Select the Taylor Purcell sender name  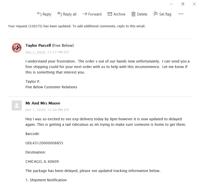pos(38,45)
